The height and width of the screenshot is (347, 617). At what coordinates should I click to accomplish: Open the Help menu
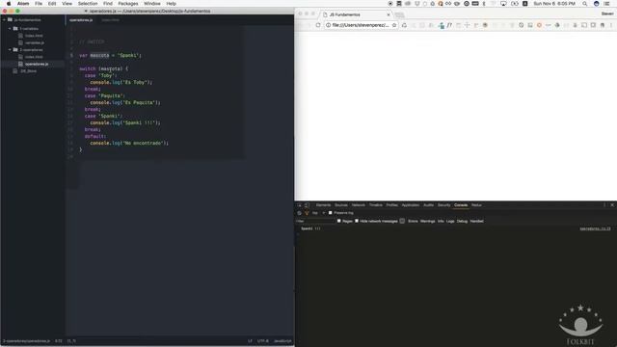[x=172, y=4]
